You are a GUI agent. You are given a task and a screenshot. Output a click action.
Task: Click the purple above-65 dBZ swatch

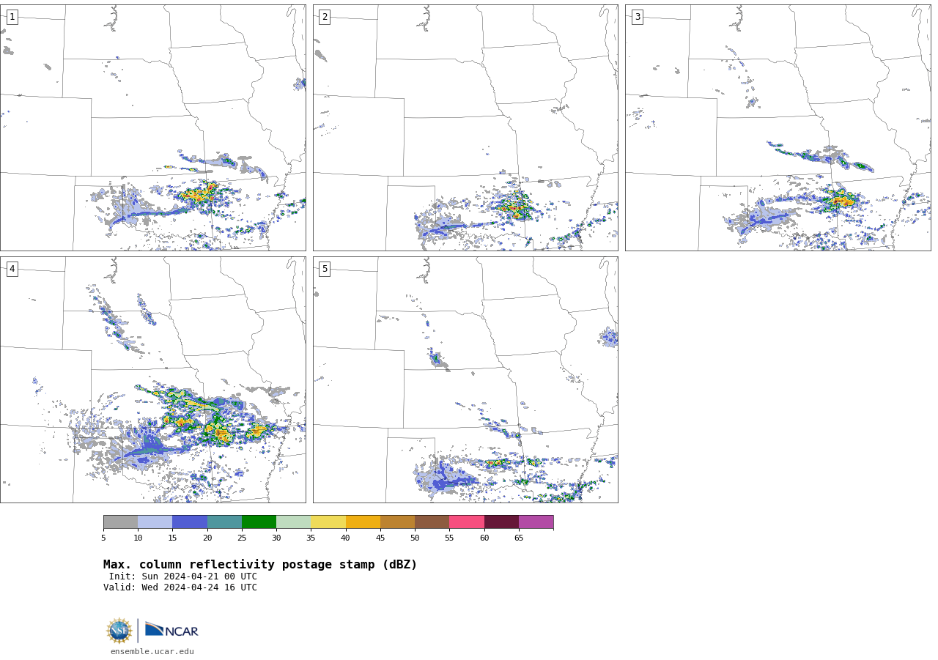[x=536, y=522]
